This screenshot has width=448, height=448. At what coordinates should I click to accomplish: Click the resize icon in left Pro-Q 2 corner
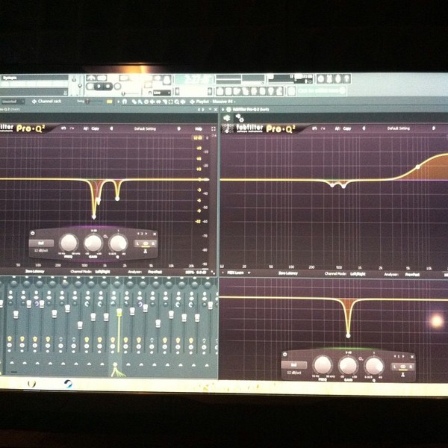pos(213,273)
